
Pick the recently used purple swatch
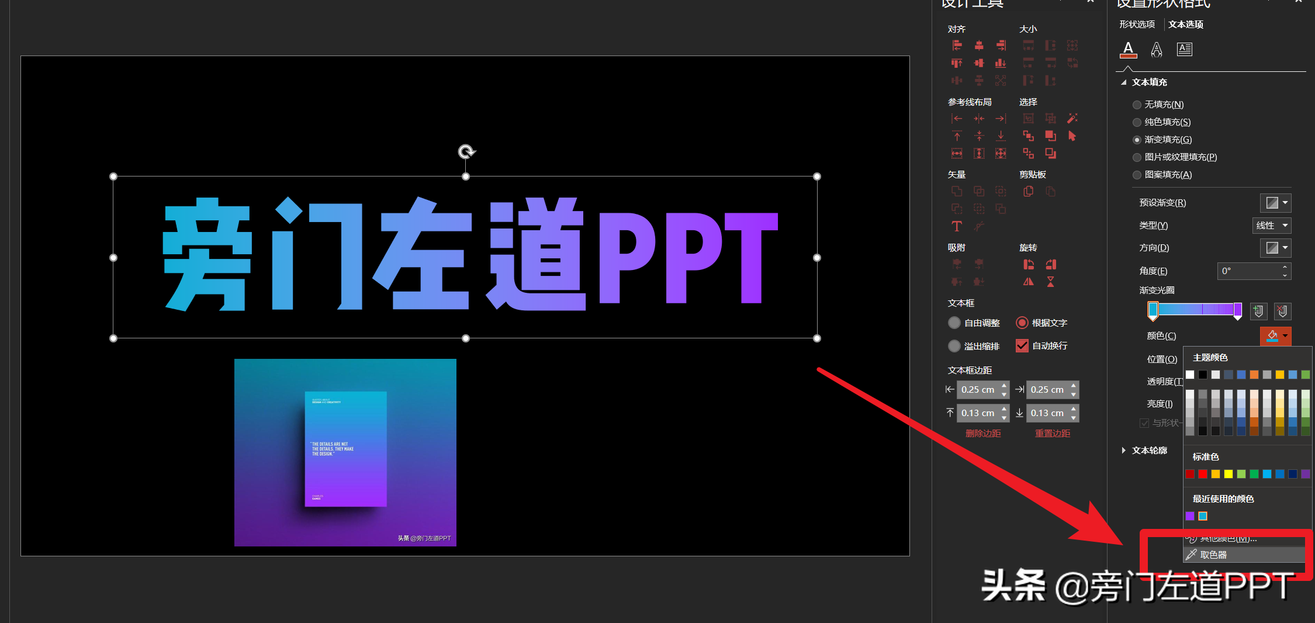(1190, 516)
